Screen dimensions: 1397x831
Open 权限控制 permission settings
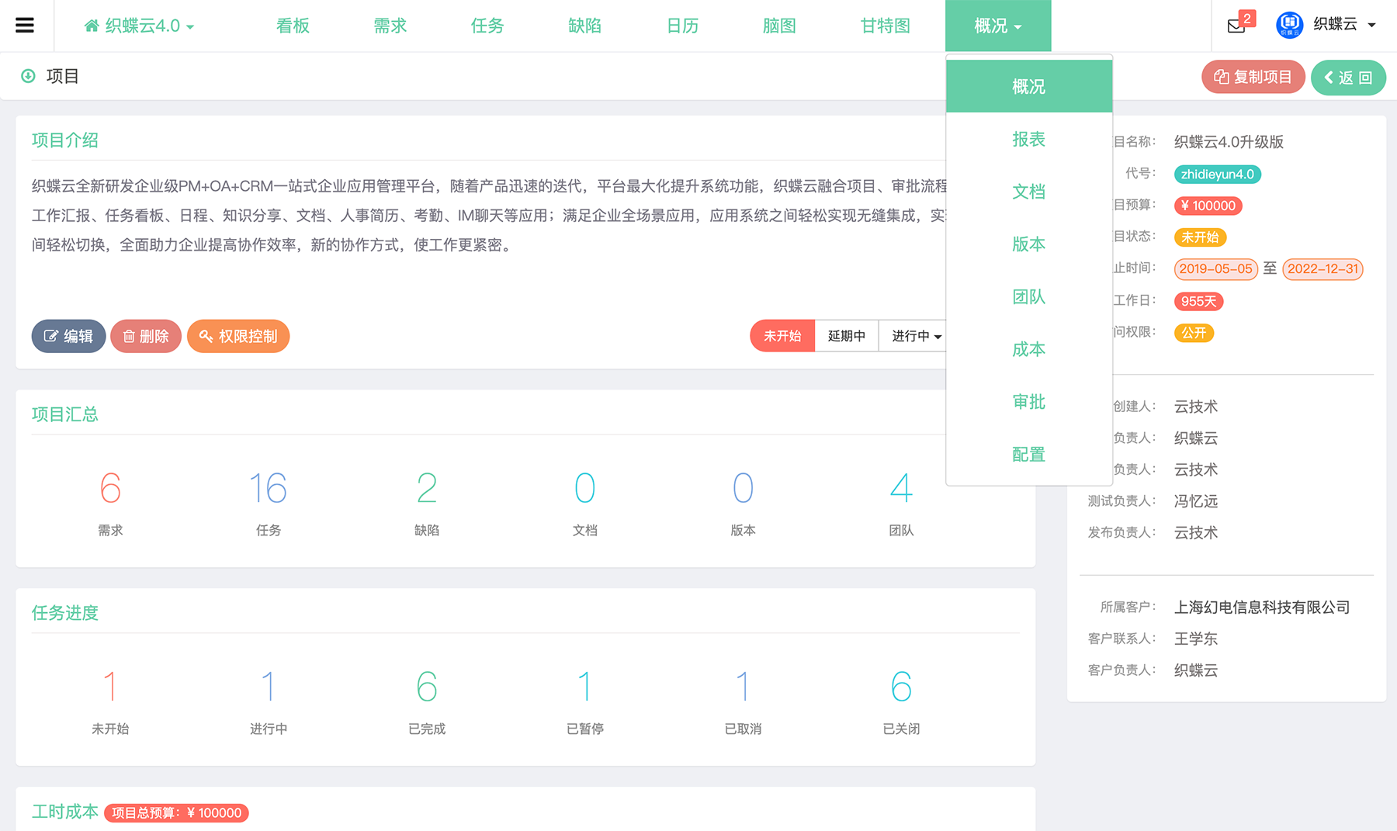click(238, 336)
